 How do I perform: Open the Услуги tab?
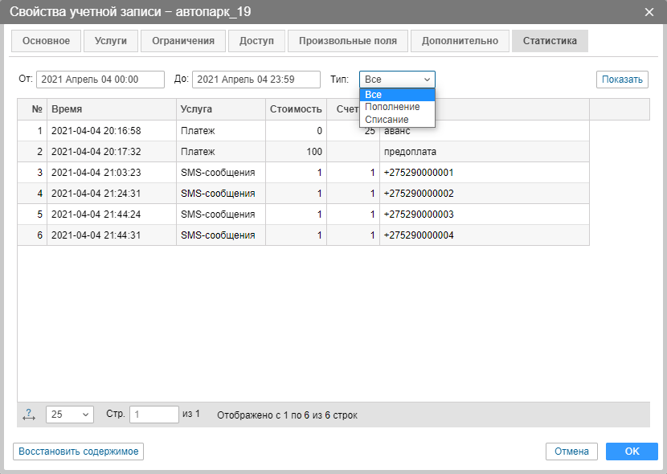[x=111, y=41]
